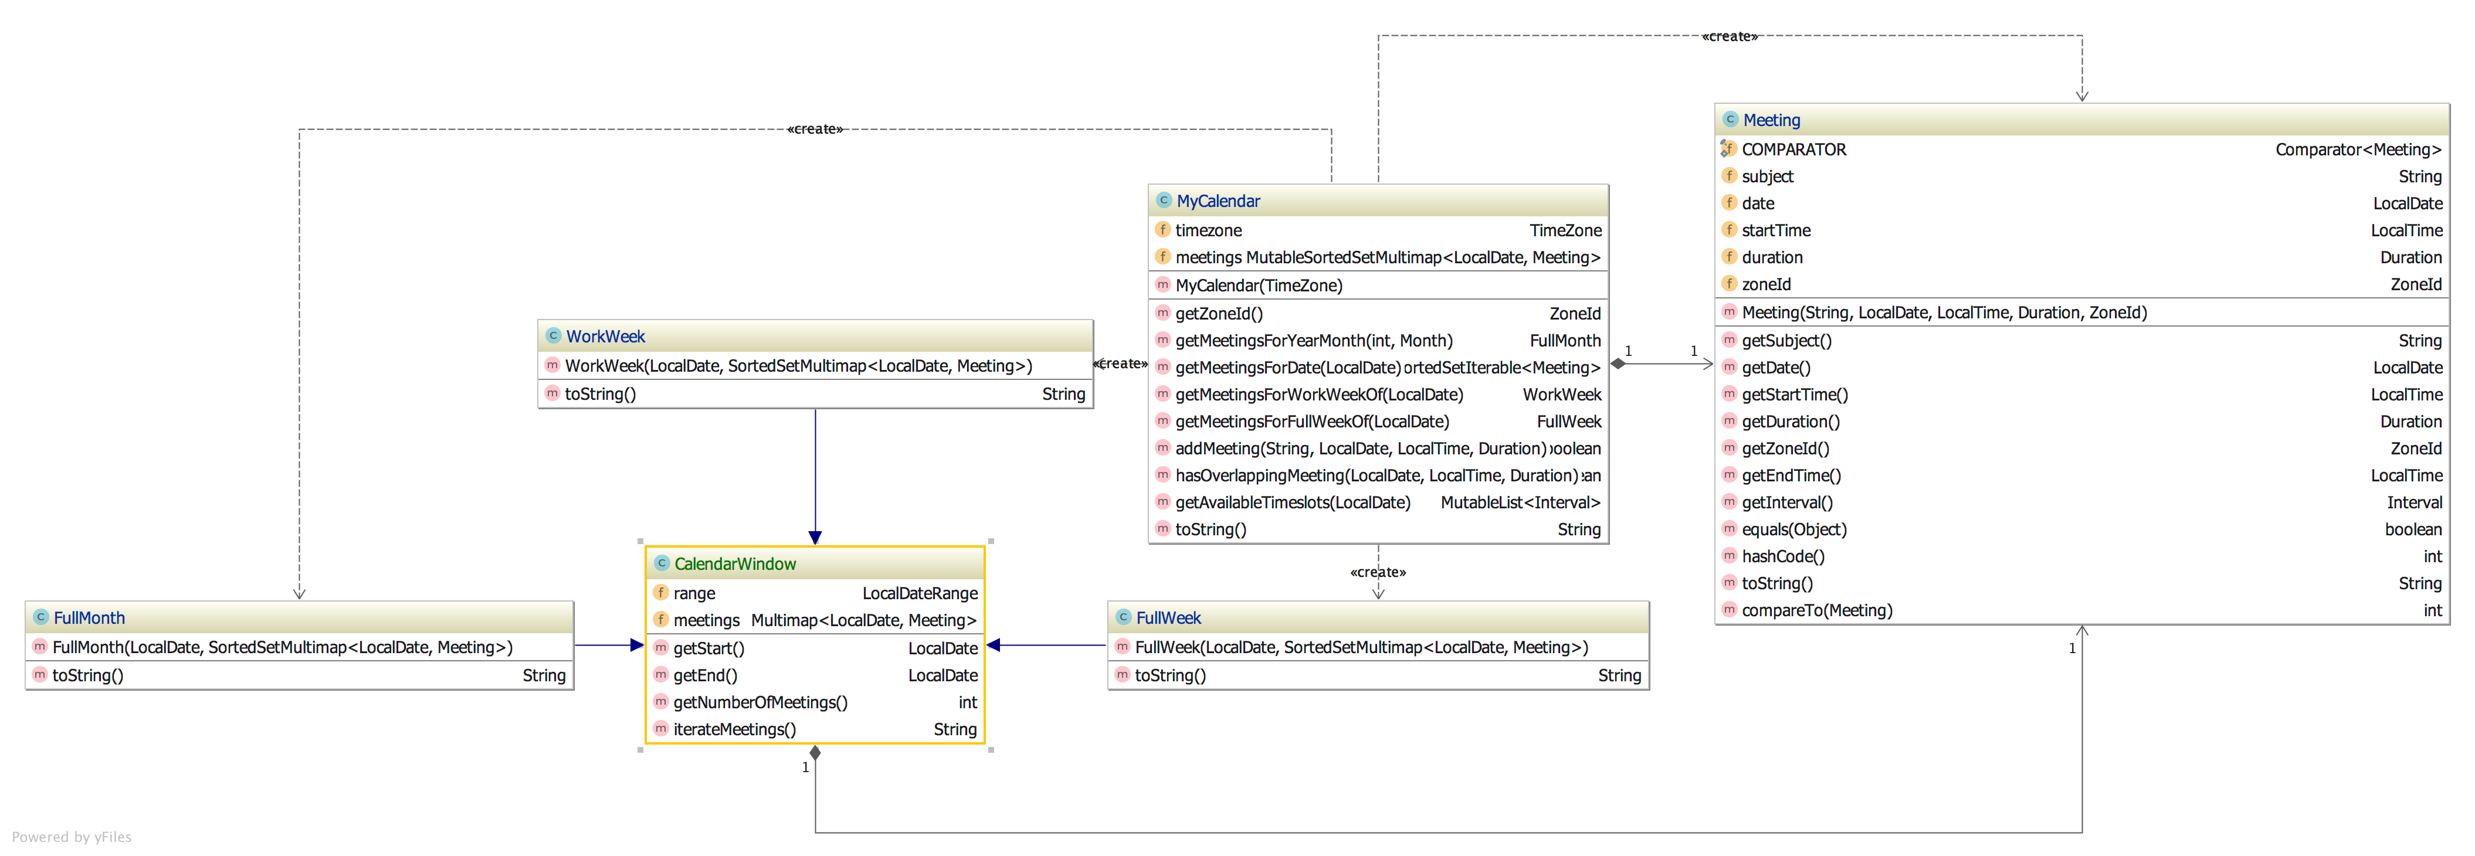Click getZoneId() method in MyCalendar
This screenshot has width=2475, height=856.
coord(1378,313)
